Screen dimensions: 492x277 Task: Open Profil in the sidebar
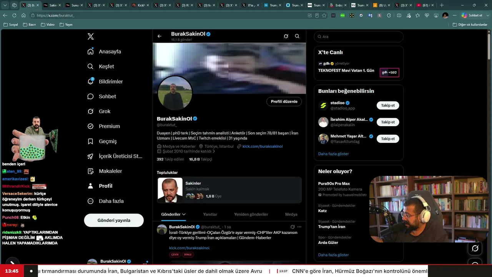[x=100, y=186]
